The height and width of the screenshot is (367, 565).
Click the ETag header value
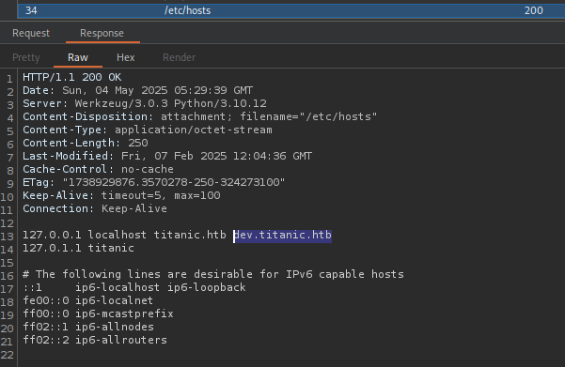point(174,182)
